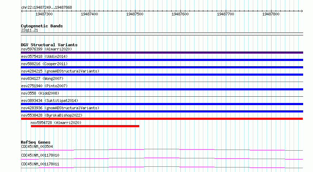Select the 22q11.21 cytogenetic band label

click(x=30, y=30)
